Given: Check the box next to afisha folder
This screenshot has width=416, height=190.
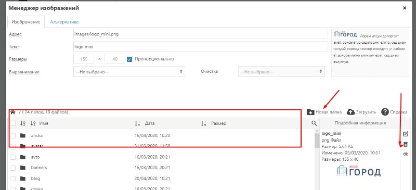Looking at the screenshot, I should click(13, 135).
